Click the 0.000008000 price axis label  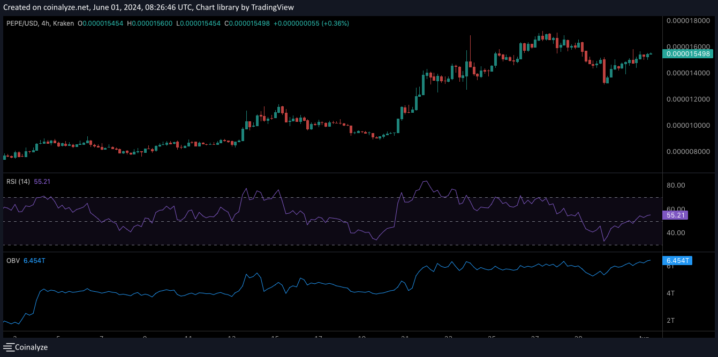(687, 152)
